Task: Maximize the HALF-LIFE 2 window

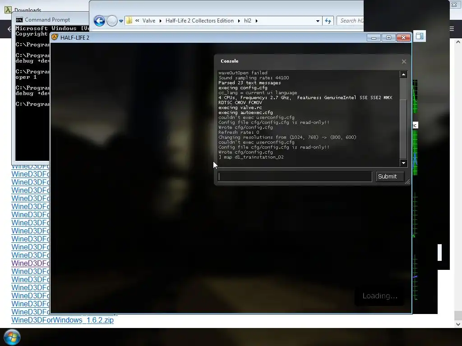Action: pyautogui.click(x=388, y=38)
